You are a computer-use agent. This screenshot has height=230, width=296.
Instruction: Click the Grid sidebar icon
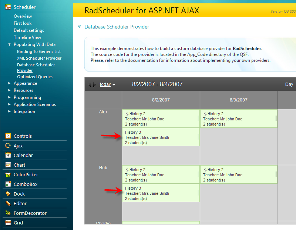tap(8, 223)
